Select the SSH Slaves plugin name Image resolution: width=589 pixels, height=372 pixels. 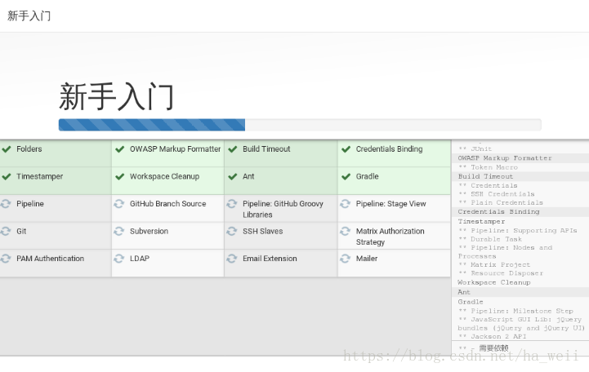pyautogui.click(x=262, y=231)
